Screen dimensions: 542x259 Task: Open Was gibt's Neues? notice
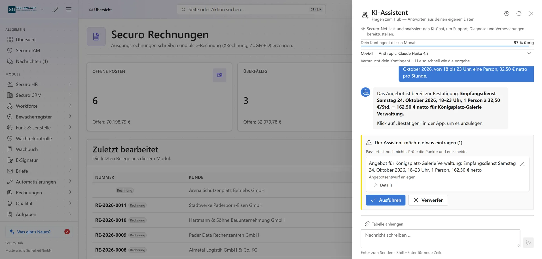click(x=39, y=232)
